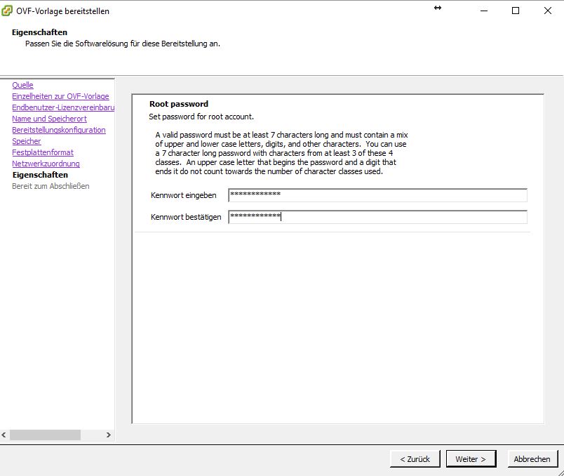
Task: Click into the Kennwort eingeben field
Action: (377, 195)
